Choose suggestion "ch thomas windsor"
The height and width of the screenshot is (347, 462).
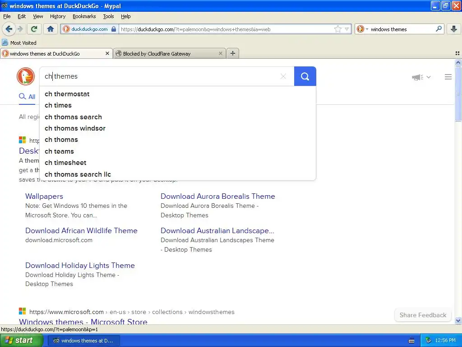point(178,128)
